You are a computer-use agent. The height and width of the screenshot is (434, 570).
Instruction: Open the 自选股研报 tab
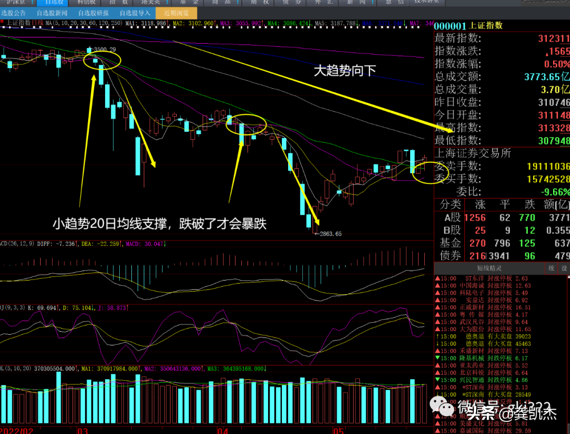(93, 13)
